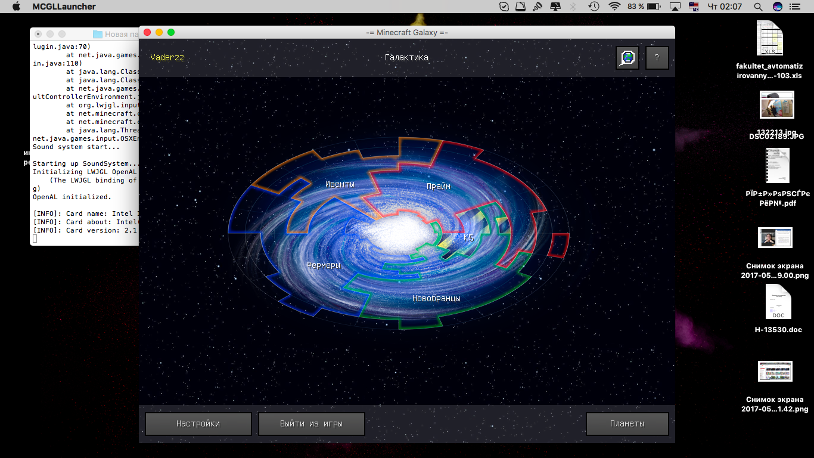Image resolution: width=814 pixels, height=458 pixels.
Task: Open Siri from the menu bar
Action: pyautogui.click(x=778, y=7)
